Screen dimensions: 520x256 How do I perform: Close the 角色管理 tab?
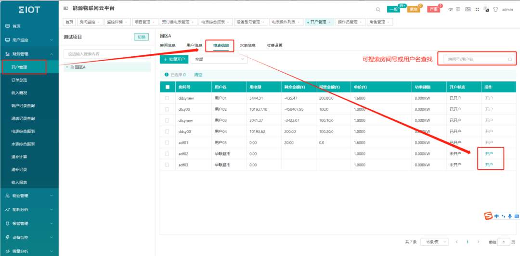[x=389, y=22]
